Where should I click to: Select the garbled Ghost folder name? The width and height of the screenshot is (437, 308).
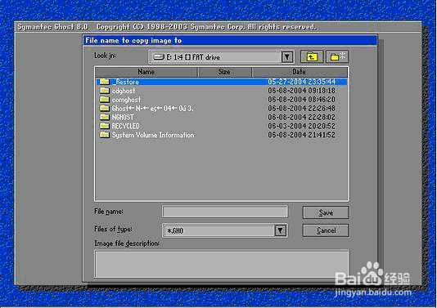coord(152,108)
